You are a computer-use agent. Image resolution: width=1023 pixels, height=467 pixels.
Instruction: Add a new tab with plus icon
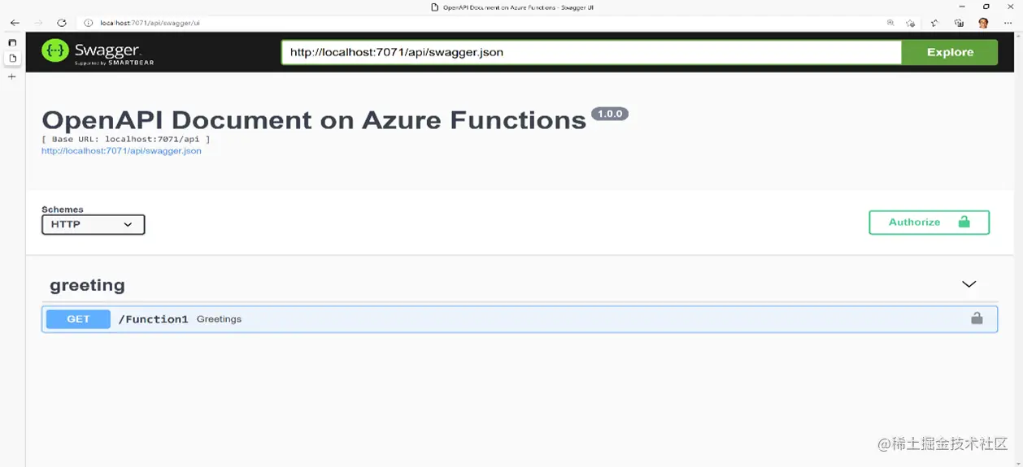12,76
